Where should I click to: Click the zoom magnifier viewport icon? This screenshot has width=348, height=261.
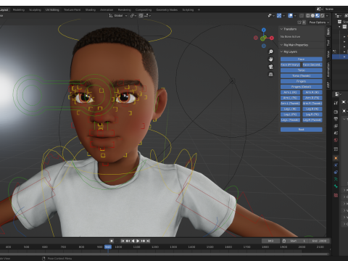271,51
